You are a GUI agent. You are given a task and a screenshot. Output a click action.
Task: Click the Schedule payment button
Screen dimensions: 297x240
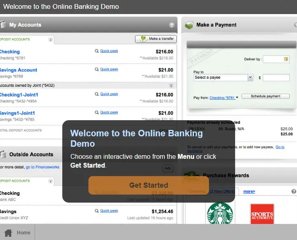266,96
